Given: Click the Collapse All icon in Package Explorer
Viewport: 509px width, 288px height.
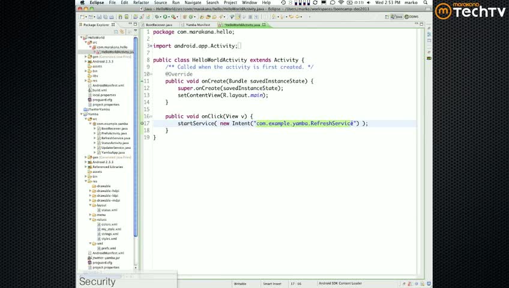Looking at the screenshot, I should [116, 31].
